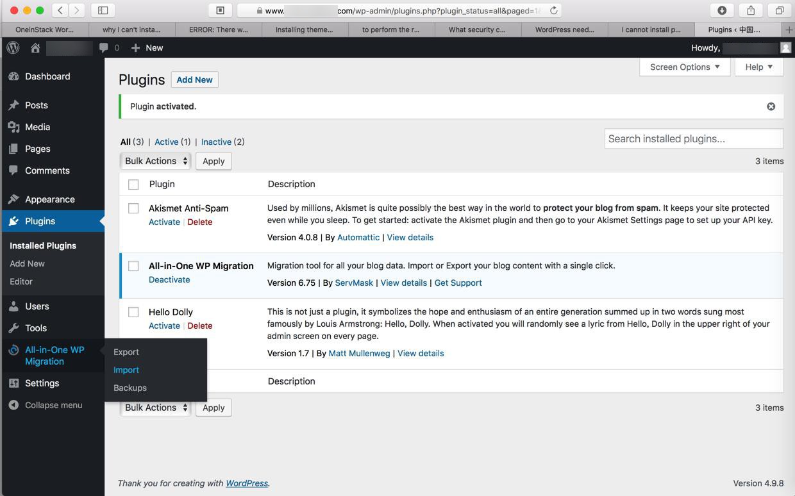Select Export from migration submenu
795x496 pixels.
click(x=126, y=352)
